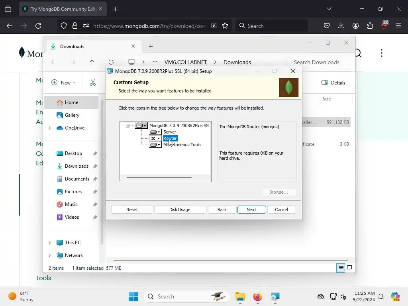Switch Explorer to details list view
Screen dimensions: 408x306
[x=341, y=268]
